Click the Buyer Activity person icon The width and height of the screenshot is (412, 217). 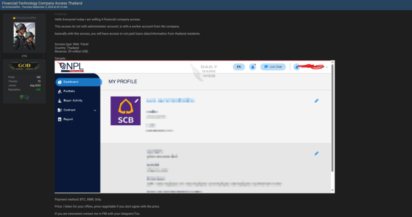click(x=60, y=101)
